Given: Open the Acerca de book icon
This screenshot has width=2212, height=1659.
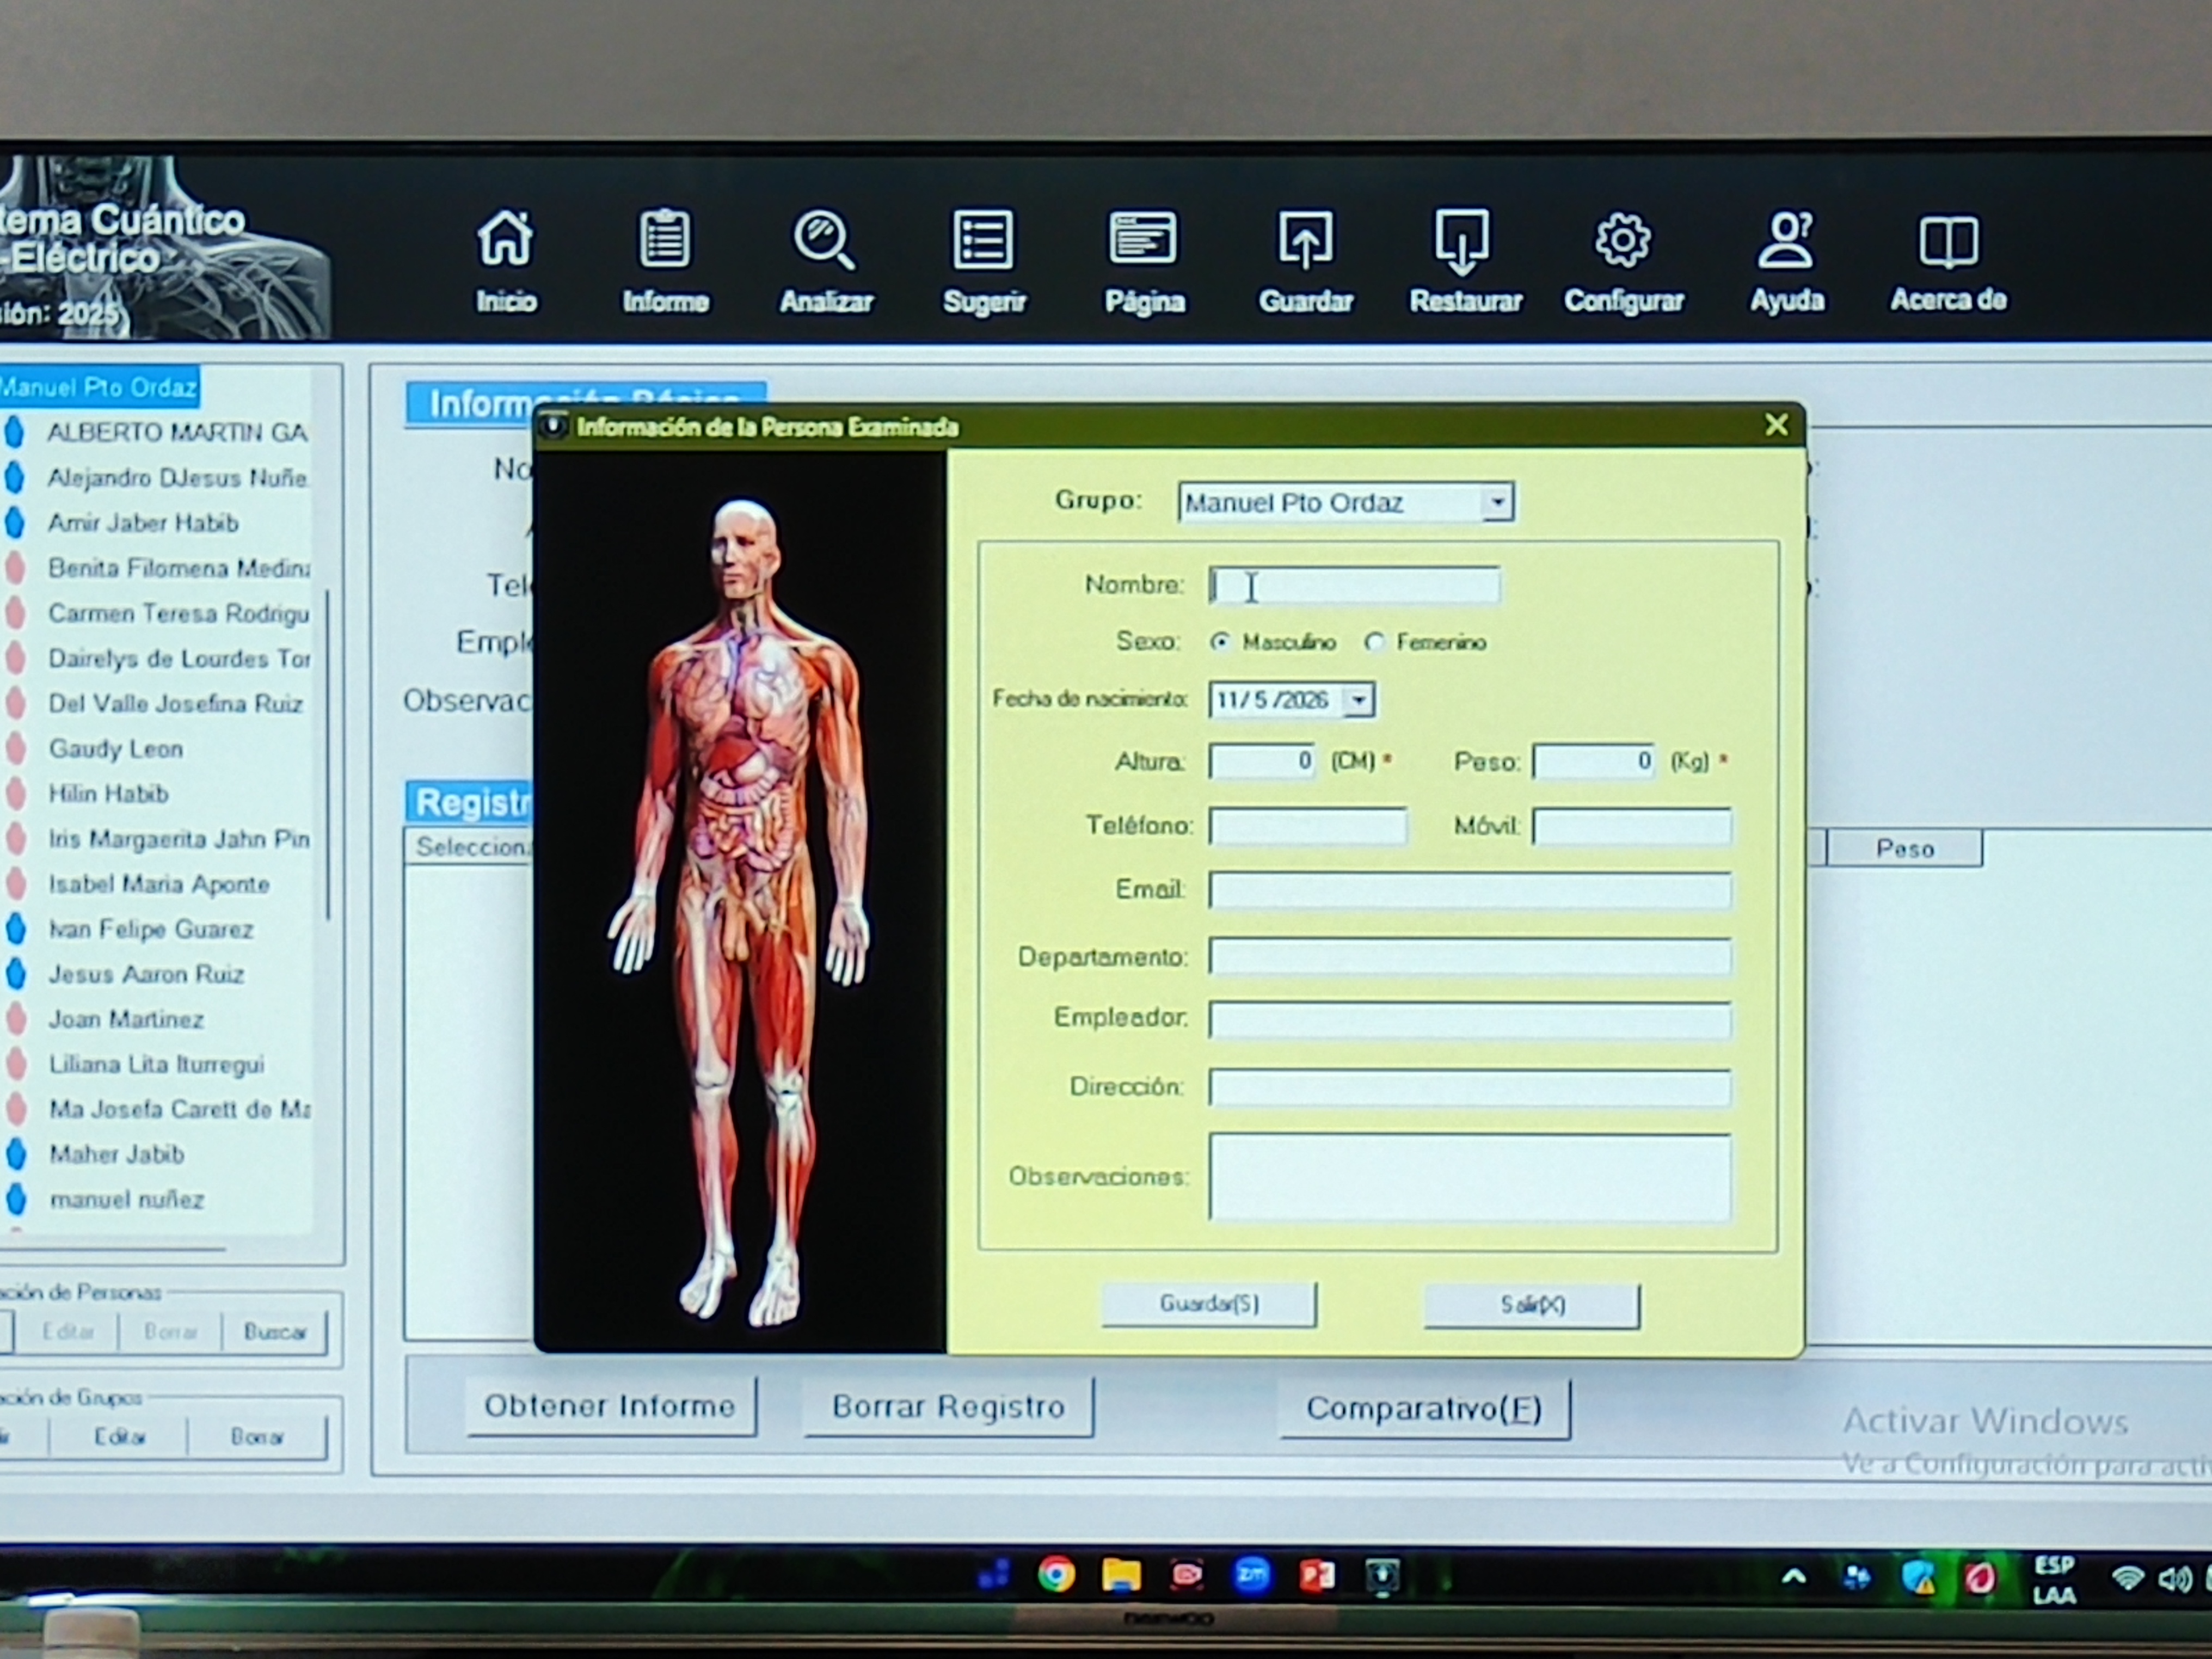Looking at the screenshot, I should 1948,261.
